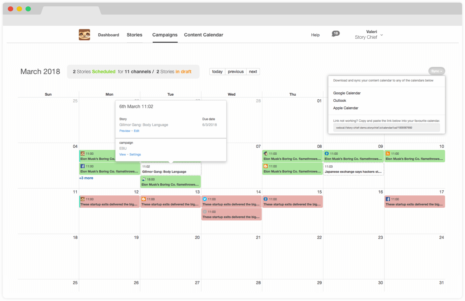Switch to the Stories tab
465x301 pixels.
tap(134, 34)
